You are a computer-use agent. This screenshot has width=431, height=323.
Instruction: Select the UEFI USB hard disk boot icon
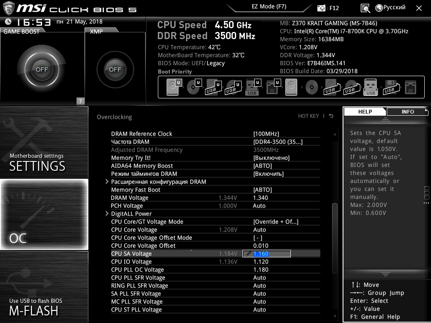click(x=213, y=87)
